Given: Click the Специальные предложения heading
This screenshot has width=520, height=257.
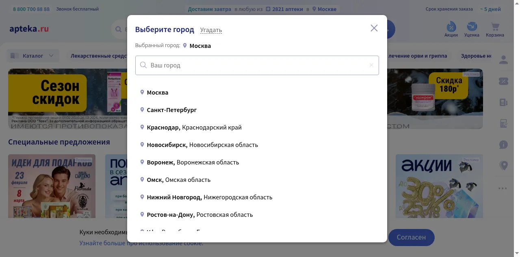Looking at the screenshot, I should [59, 142].
